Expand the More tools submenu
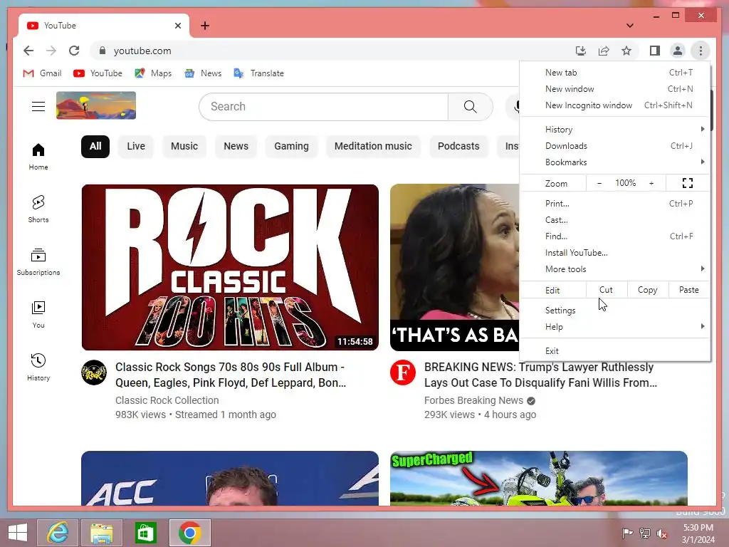The height and width of the screenshot is (547, 729). point(615,269)
